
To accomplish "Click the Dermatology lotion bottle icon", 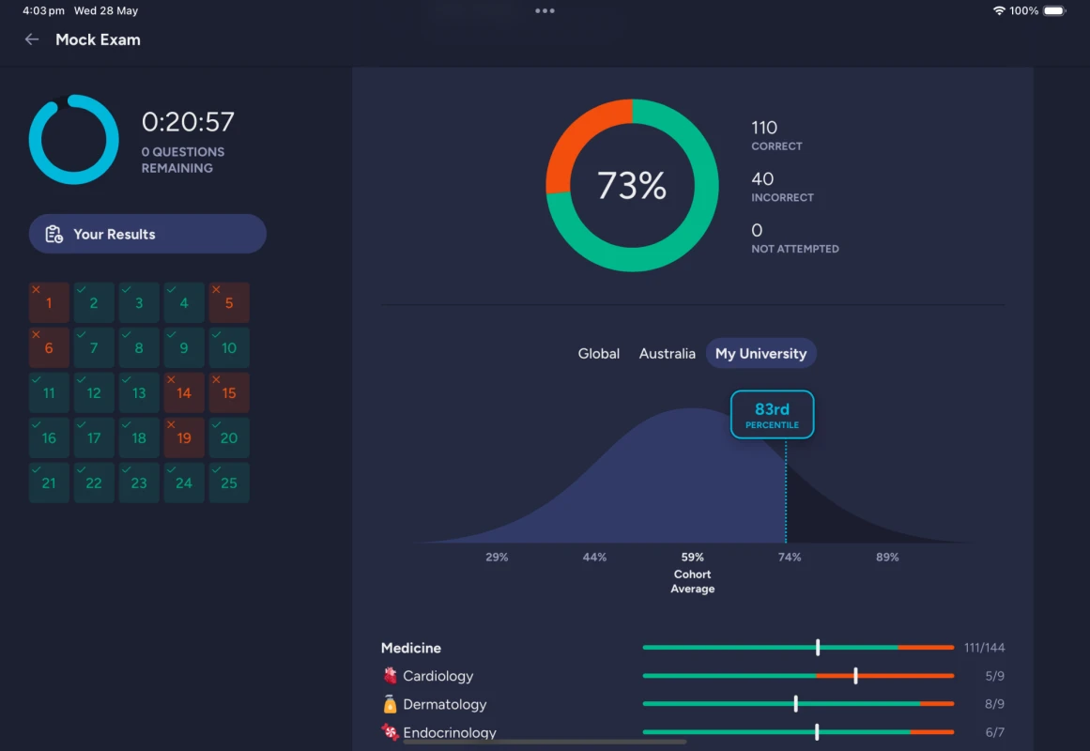I will pyautogui.click(x=391, y=704).
